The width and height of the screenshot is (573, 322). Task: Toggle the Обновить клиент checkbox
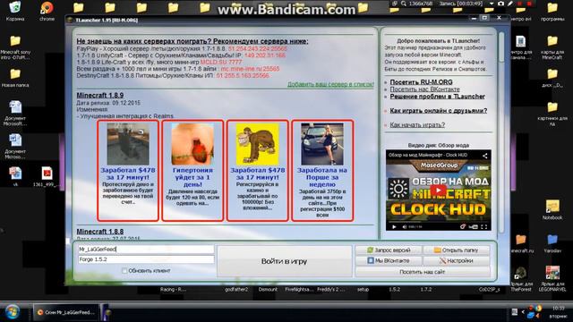(124, 270)
